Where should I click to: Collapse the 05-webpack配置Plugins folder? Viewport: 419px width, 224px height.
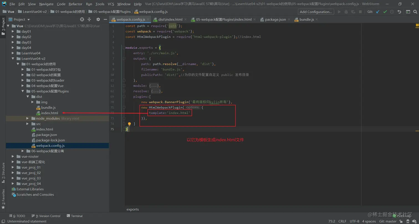click(23, 91)
